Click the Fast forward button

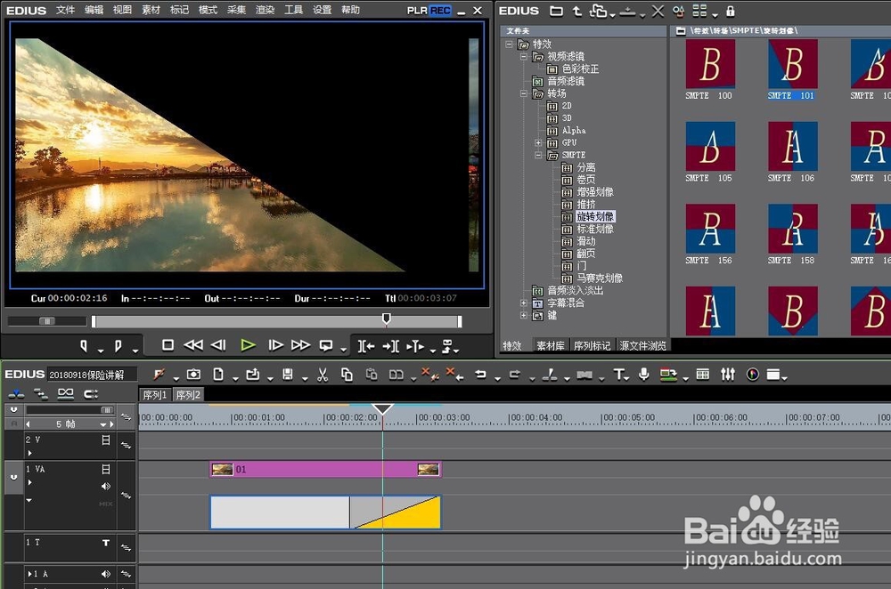pos(300,345)
